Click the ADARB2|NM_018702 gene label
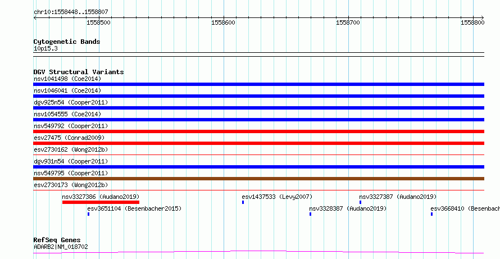 tap(61, 247)
